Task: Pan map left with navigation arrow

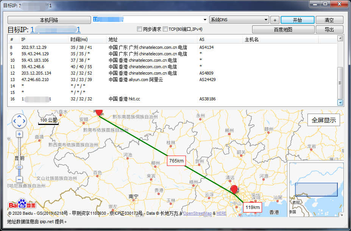Action: (x=14, y=121)
